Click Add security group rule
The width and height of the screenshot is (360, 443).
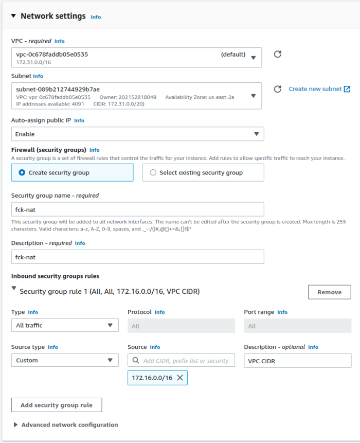(57, 405)
